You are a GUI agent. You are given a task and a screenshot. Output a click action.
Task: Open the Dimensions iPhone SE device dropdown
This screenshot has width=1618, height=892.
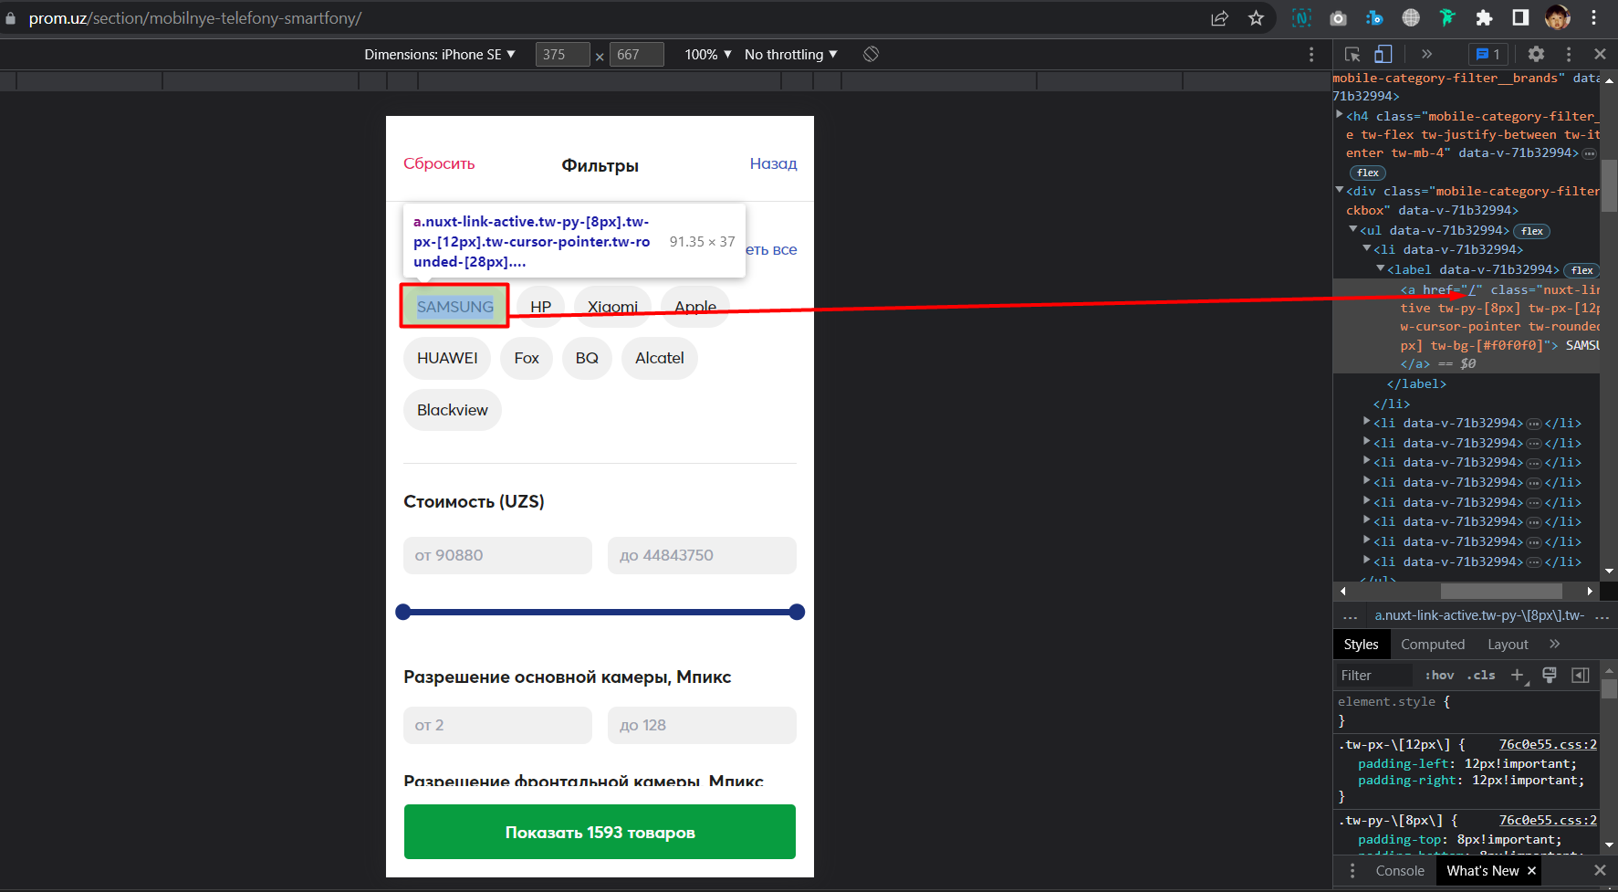coord(440,55)
